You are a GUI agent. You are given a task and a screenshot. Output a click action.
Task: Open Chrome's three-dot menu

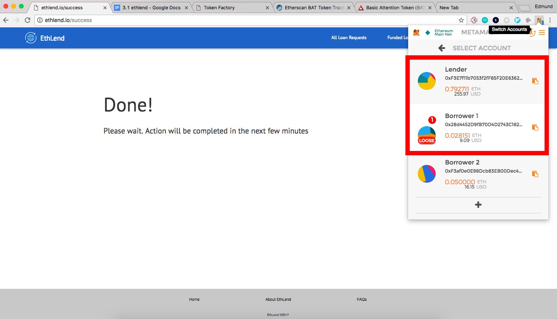tap(550, 20)
